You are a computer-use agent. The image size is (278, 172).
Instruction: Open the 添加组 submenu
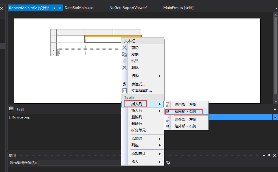[x=142, y=139]
